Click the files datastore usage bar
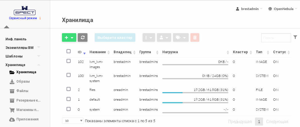Viewport: 300px width, 127px height. point(195,92)
